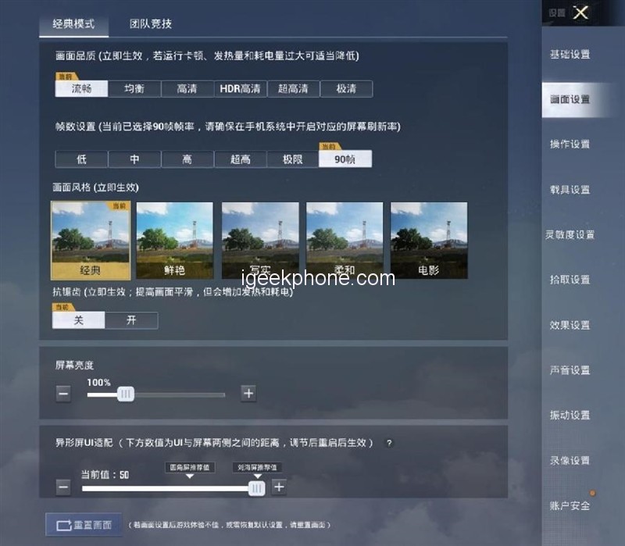Image resolution: width=625 pixels, height=546 pixels.
Task: Open 基础设置 in the sidebar
Action: tap(570, 55)
